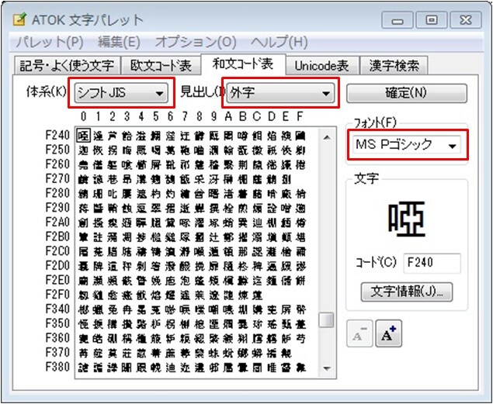The height and width of the screenshot is (404, 493).
Task: Select the first character in row F280
Action: click(x=84, y=194)
